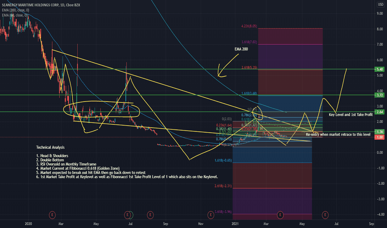Screen dimensions: 387x228
Task: Click the USD currency label
Action: point(380,5)
